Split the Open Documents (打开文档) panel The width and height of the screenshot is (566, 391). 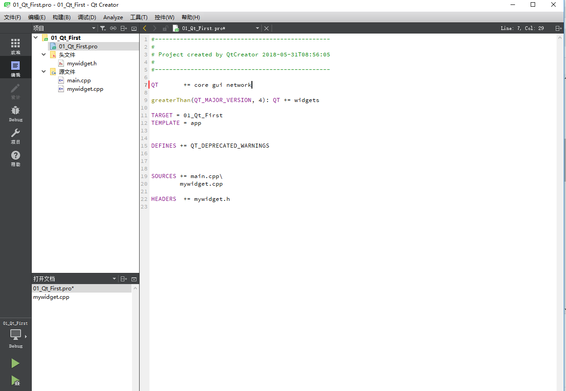[124, 279]
